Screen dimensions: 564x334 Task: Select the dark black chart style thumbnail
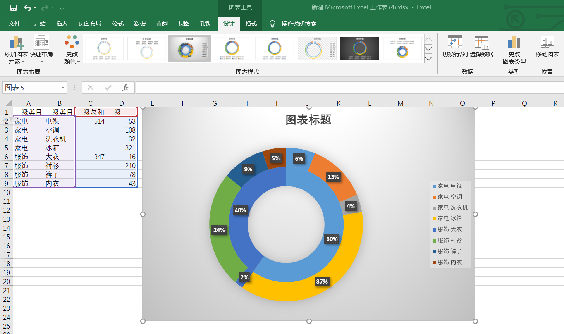[360, 48]
